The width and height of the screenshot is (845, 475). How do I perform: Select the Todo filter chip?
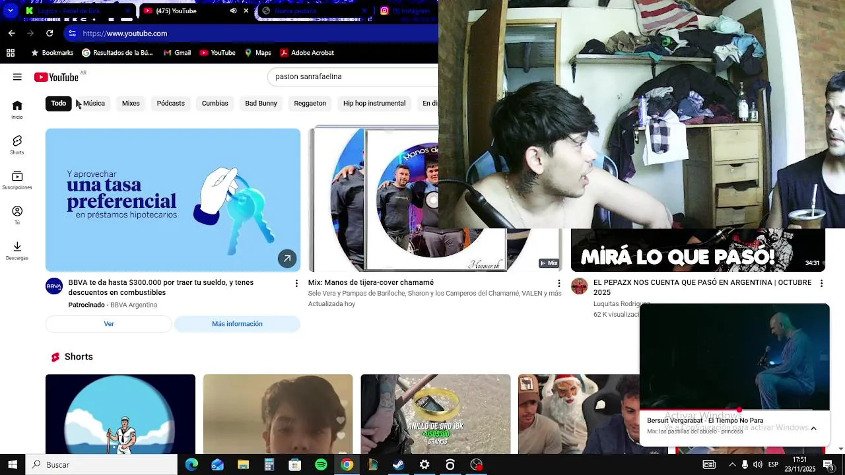click(x=59, y=104)
